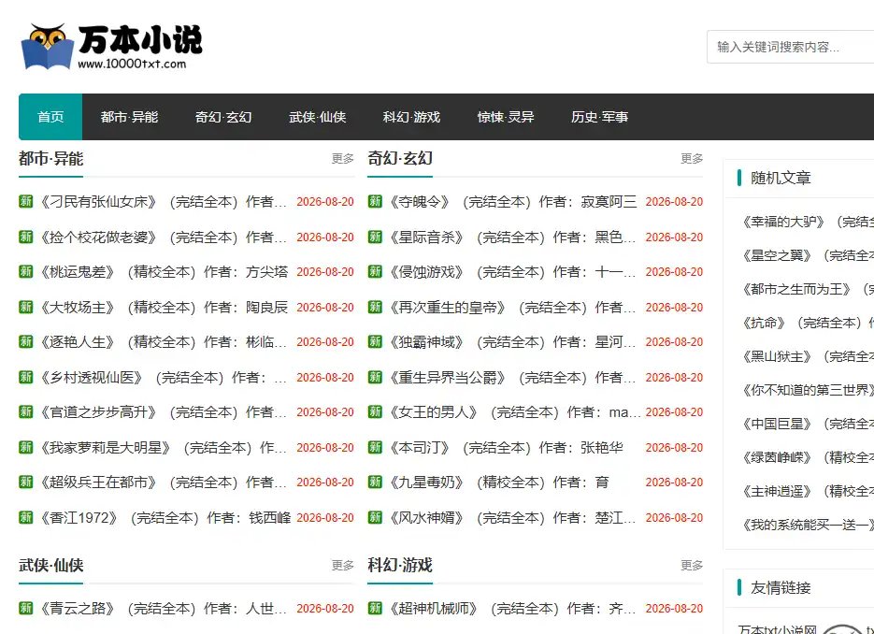Click the green 新 icon beside 《官道之步步高升》
The width and height of the screenshot is (874, 634).
(x=25, y=411)
